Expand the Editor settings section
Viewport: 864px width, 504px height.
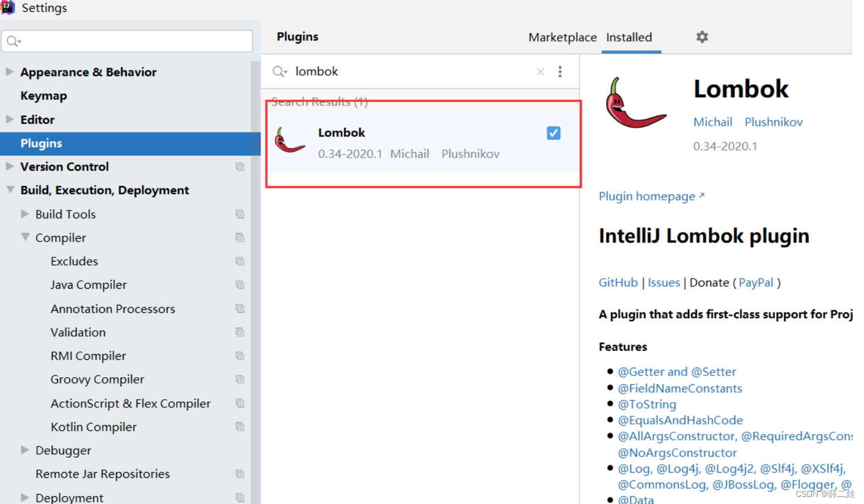pyautogui.click(x=9, y=119)
